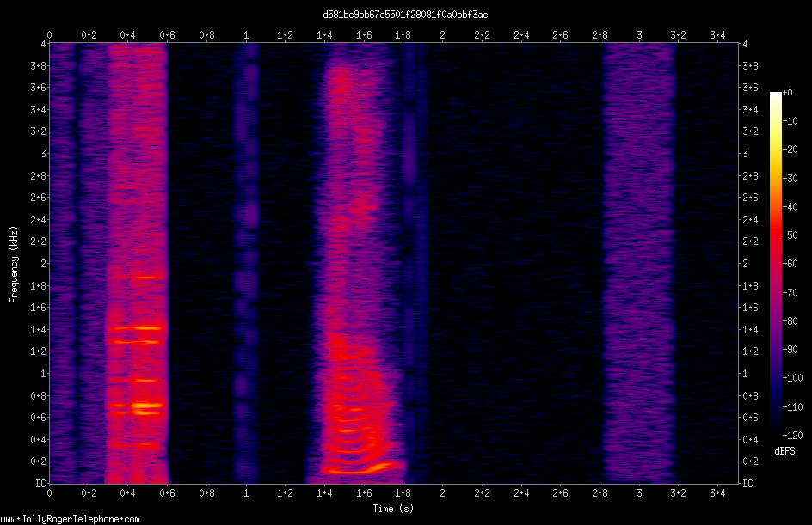812x525 pixels.
Task: Click the title text d581be9bb67c5501f28081f0a0bbf3ae
Action: 405,15
